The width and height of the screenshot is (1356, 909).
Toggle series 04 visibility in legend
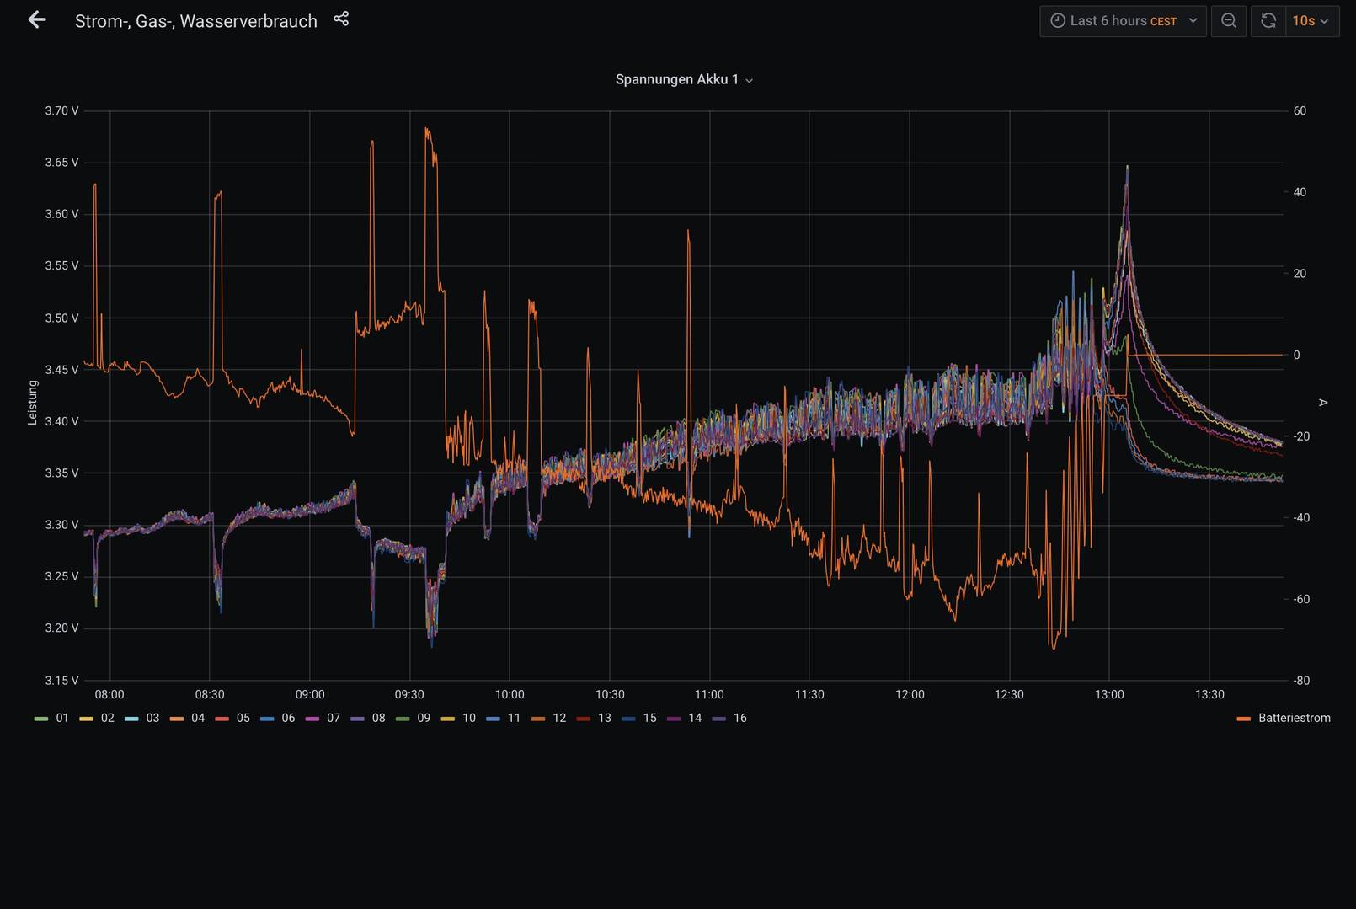(x=188, y=718)
